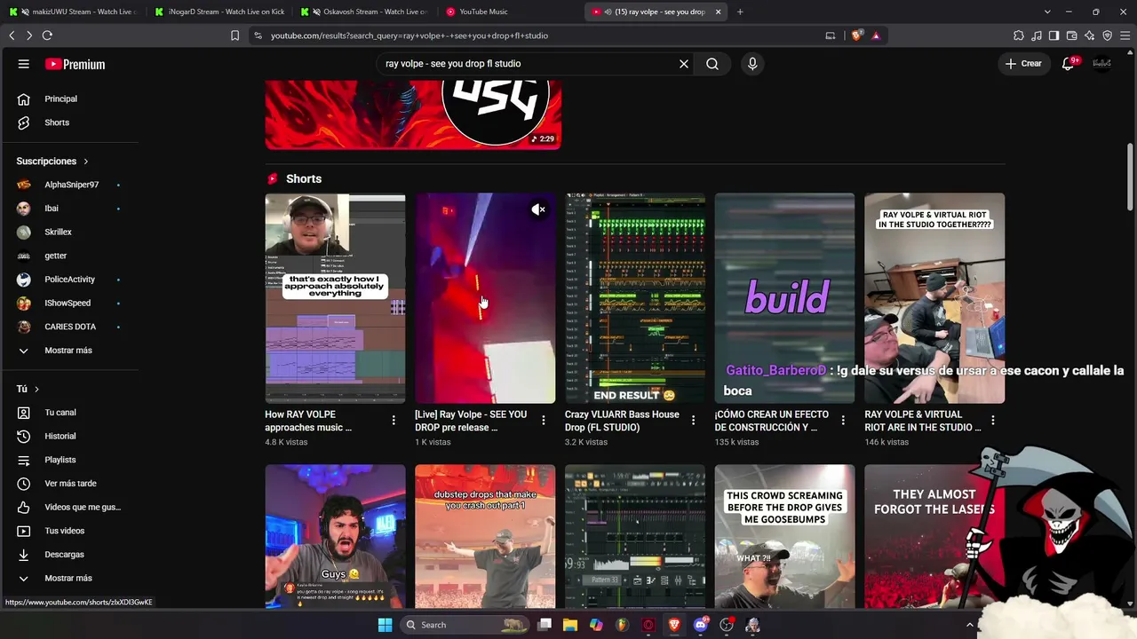
Task: Expand the Tú section header
Action: point(28,389)
